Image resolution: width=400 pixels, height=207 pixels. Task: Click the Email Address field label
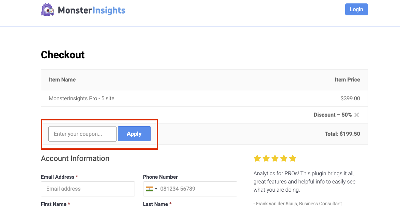pyautogui.click(x=59, y=177)
